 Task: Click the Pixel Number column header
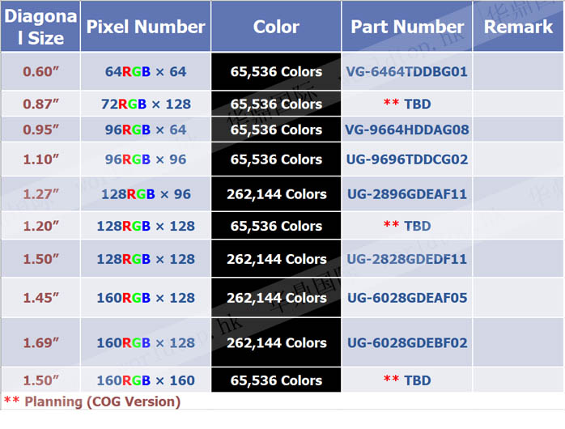146,27
